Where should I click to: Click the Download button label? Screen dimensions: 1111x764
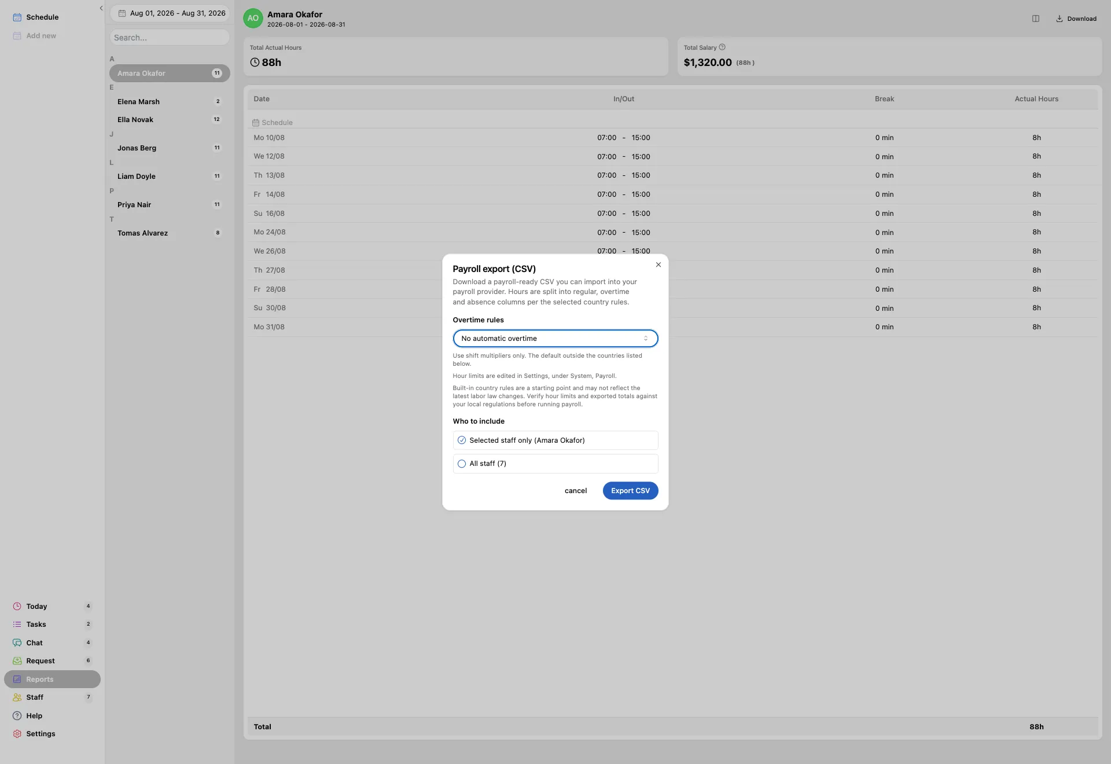[x=1082, y=19]
